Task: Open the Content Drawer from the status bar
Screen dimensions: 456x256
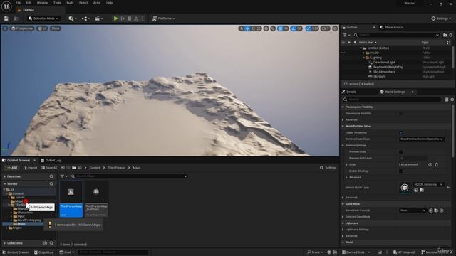Action: [x=16, y=252]
